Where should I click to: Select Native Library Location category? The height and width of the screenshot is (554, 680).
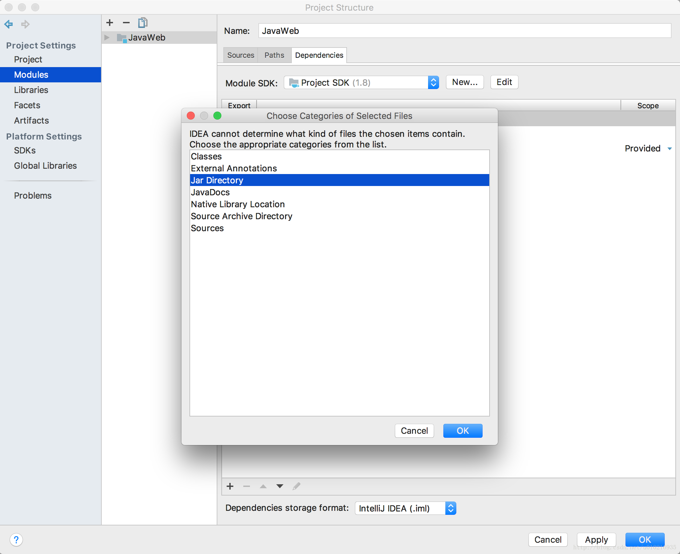point(339,204)
